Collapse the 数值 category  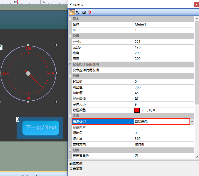[70, 76]
